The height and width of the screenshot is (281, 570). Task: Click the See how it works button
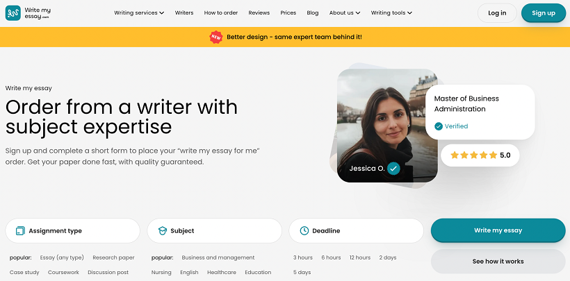pos(498,262)
